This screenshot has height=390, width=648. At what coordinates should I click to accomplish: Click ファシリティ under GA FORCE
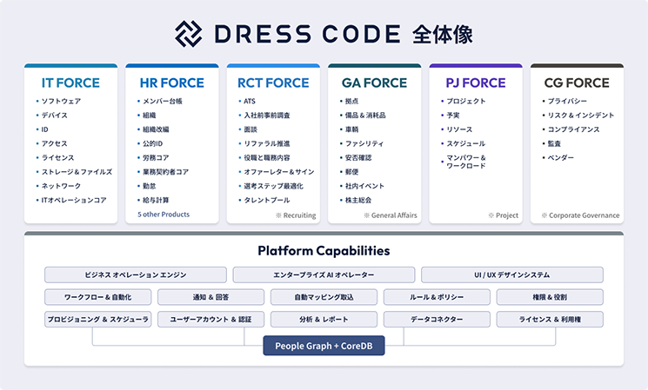click(x=364, y=143)
